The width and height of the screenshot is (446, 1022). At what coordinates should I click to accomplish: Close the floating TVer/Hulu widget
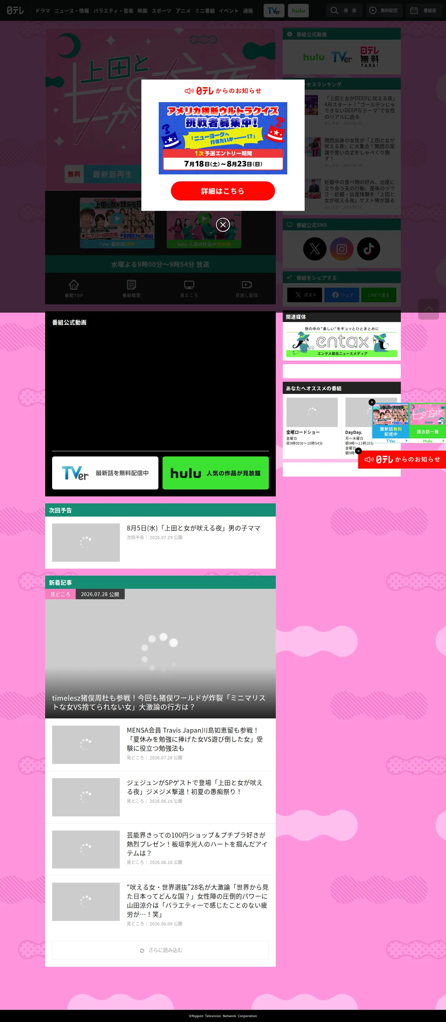pyautogui.click(x=372, y=402)
